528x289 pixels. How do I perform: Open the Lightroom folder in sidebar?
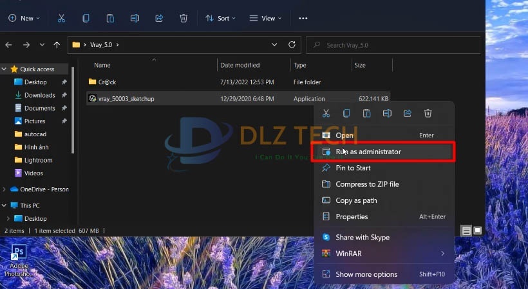point(38,161)
